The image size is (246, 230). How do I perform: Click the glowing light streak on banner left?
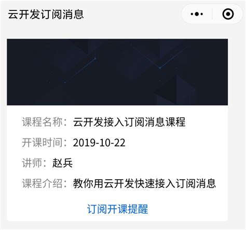(80, 70)
